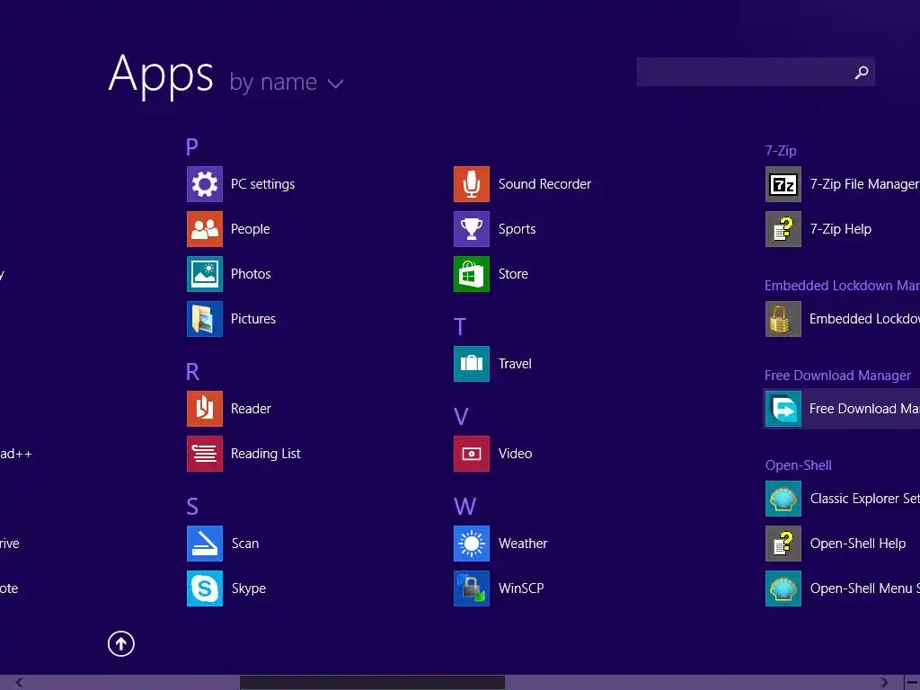
Task: Open Embedded Lockdown Manager padlock icon
Action: 783,319
